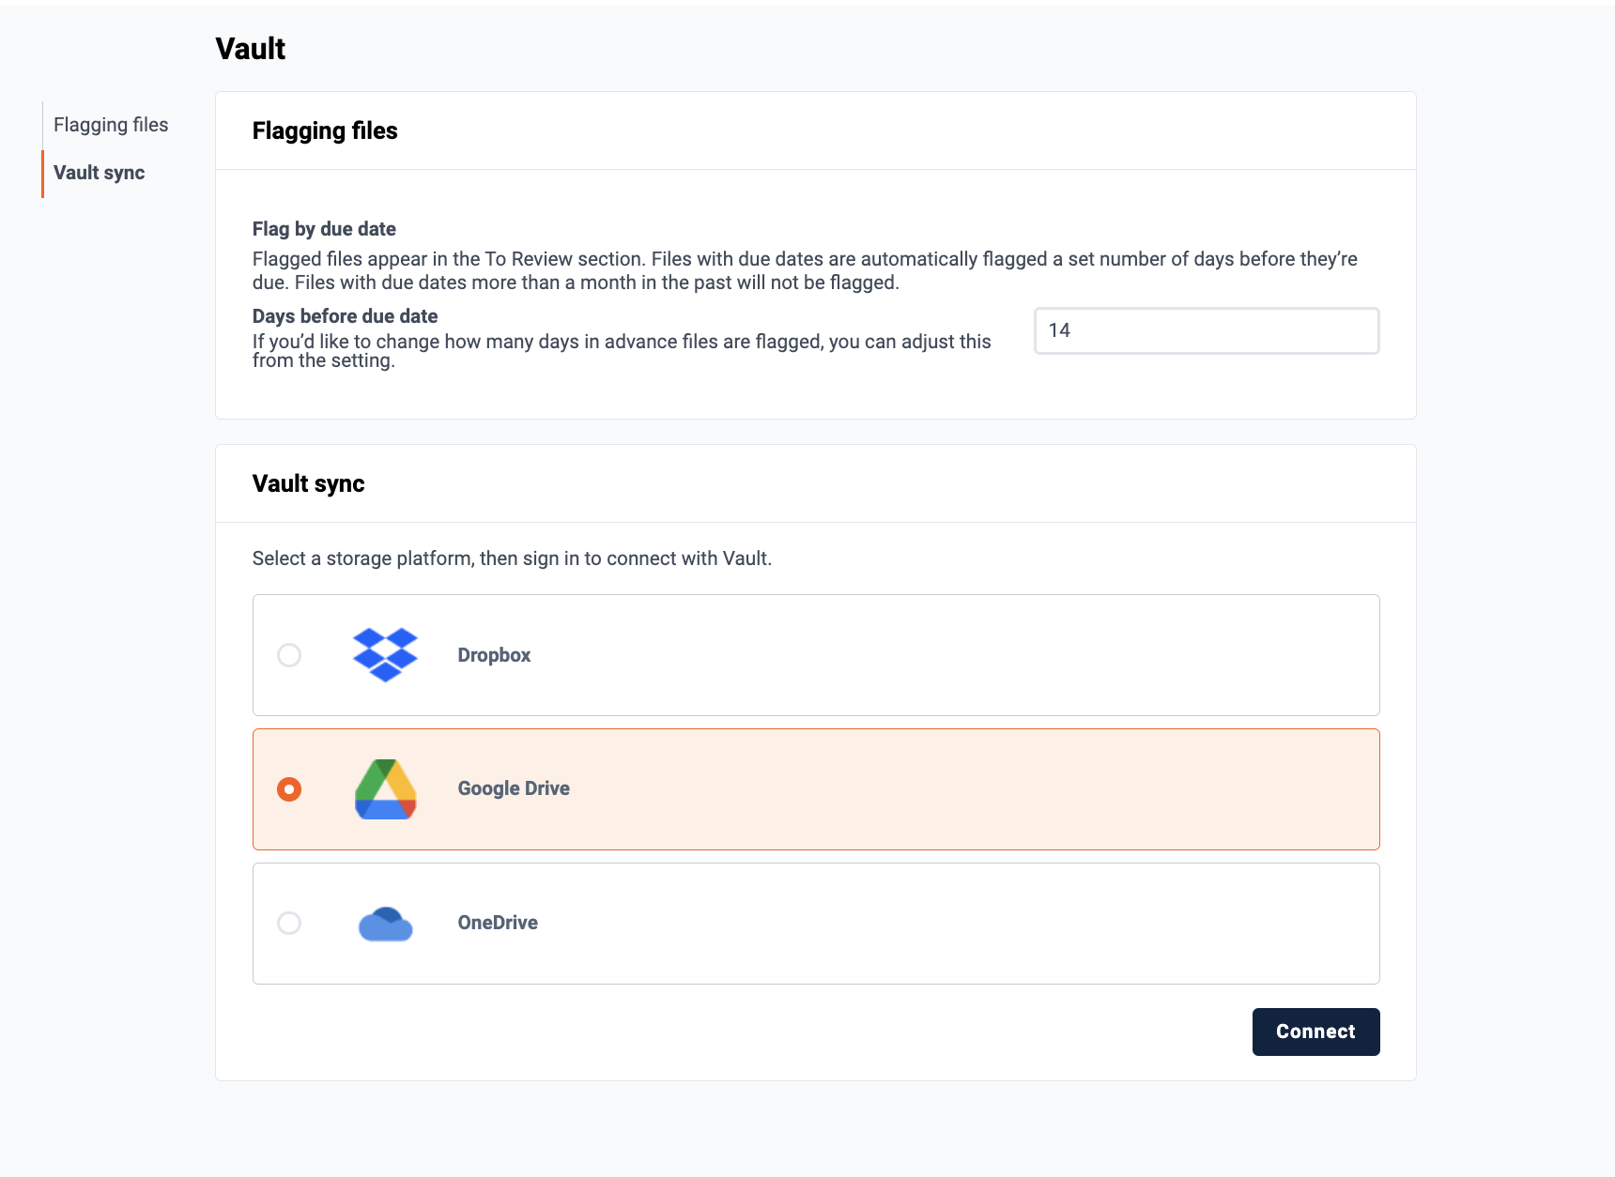Click the Dropbox logo icon
The height and width of the screenshot is (1177, 1615).
click(x=385, y=655)
